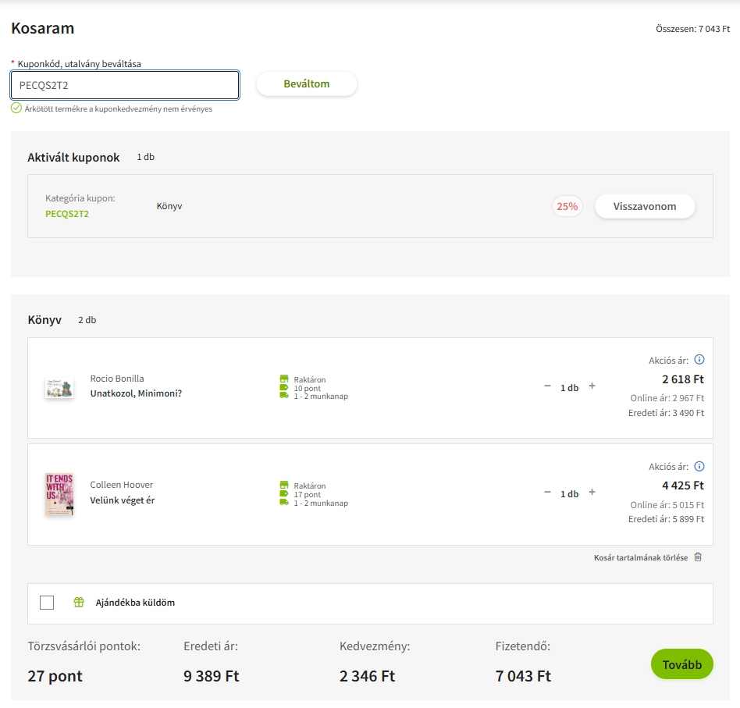Decrease quantity of Unatkozol, Minimoni?
The image size is (740, 708).
pos(547,386)
